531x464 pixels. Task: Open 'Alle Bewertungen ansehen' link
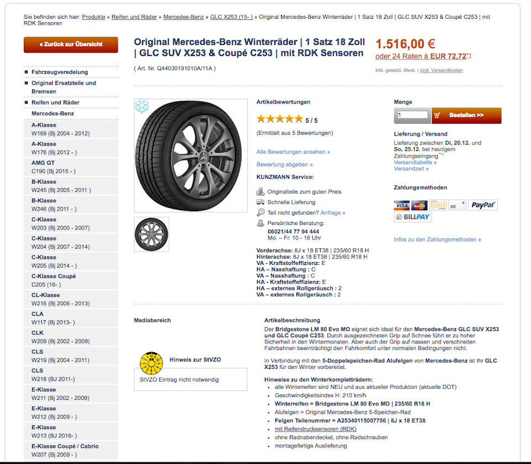click(293, 152)
